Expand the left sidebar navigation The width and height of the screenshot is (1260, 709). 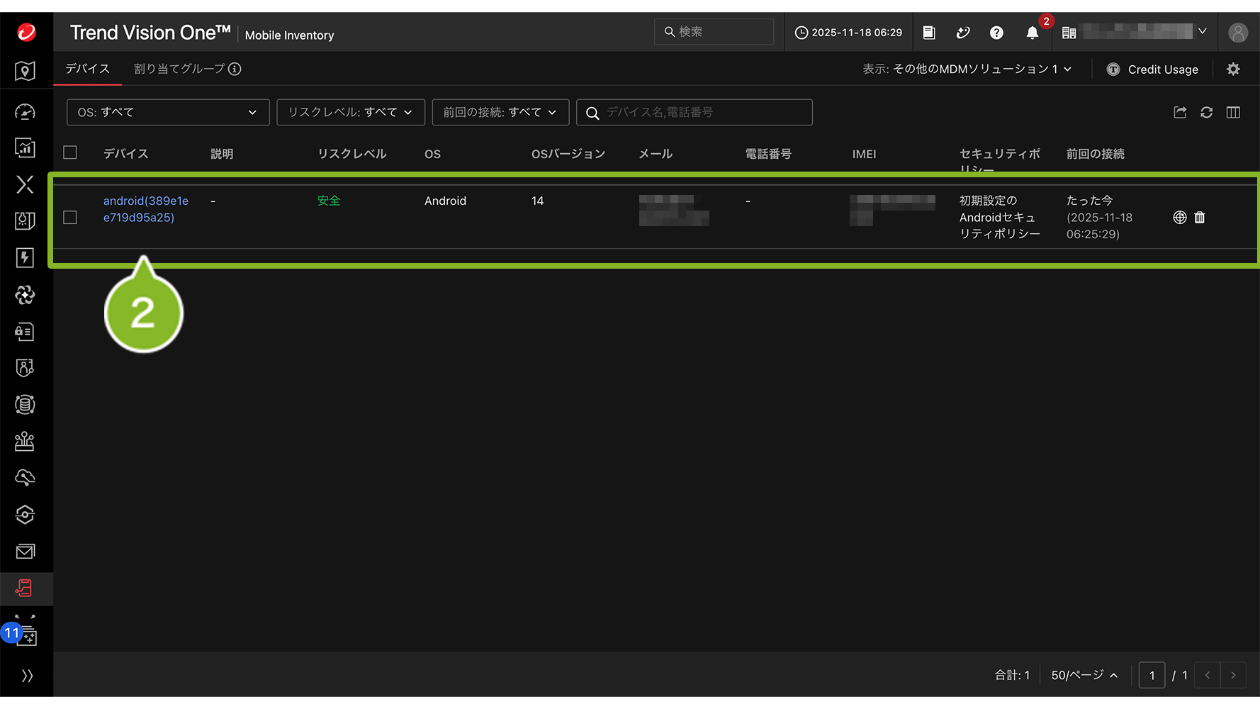(26, 676)
